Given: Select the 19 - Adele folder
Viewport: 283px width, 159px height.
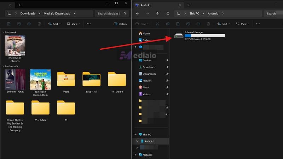Looking at the screenshot, I should click(x=117, y=79).
